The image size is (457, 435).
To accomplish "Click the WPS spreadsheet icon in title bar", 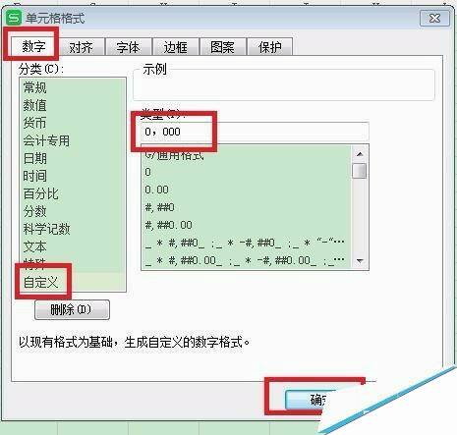I will point(14,18).
